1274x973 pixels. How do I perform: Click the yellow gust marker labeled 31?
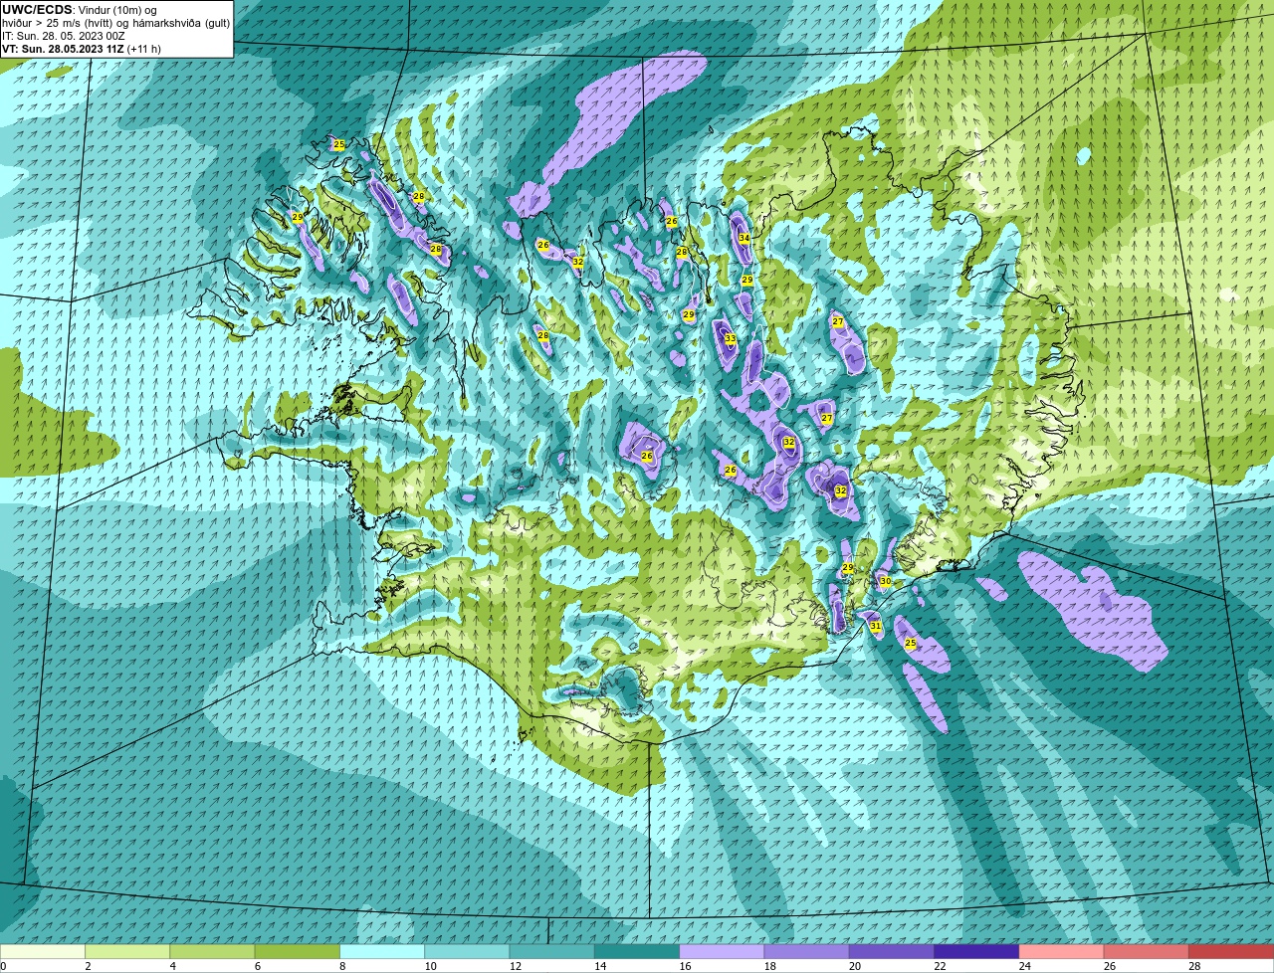click(x=875, y=626)
